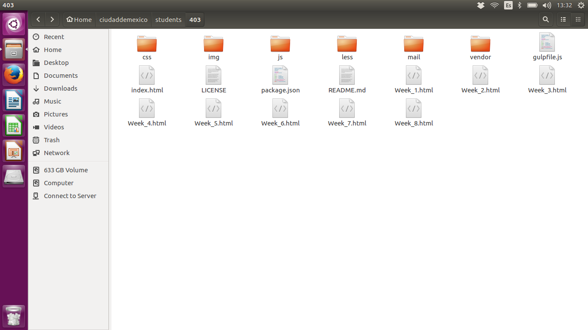
Task: Click Connect to Server
Action: coord(69,196)
